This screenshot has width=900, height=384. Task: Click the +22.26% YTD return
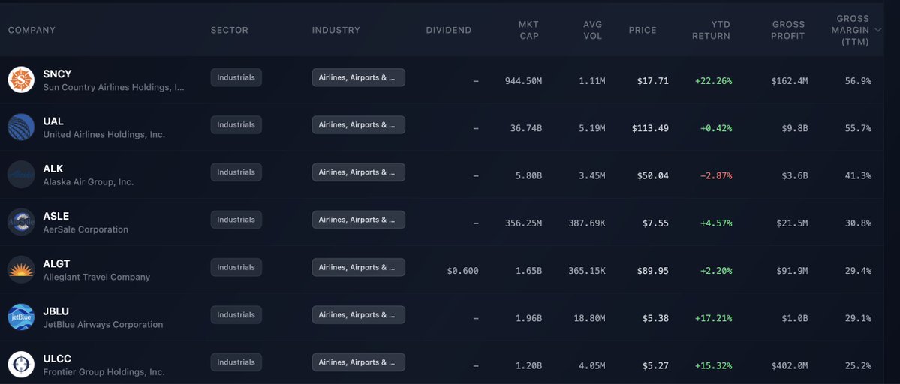(x=713, y=82)
